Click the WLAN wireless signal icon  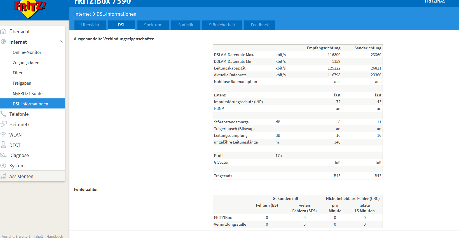pyautogui.click(x=3, y=135)
